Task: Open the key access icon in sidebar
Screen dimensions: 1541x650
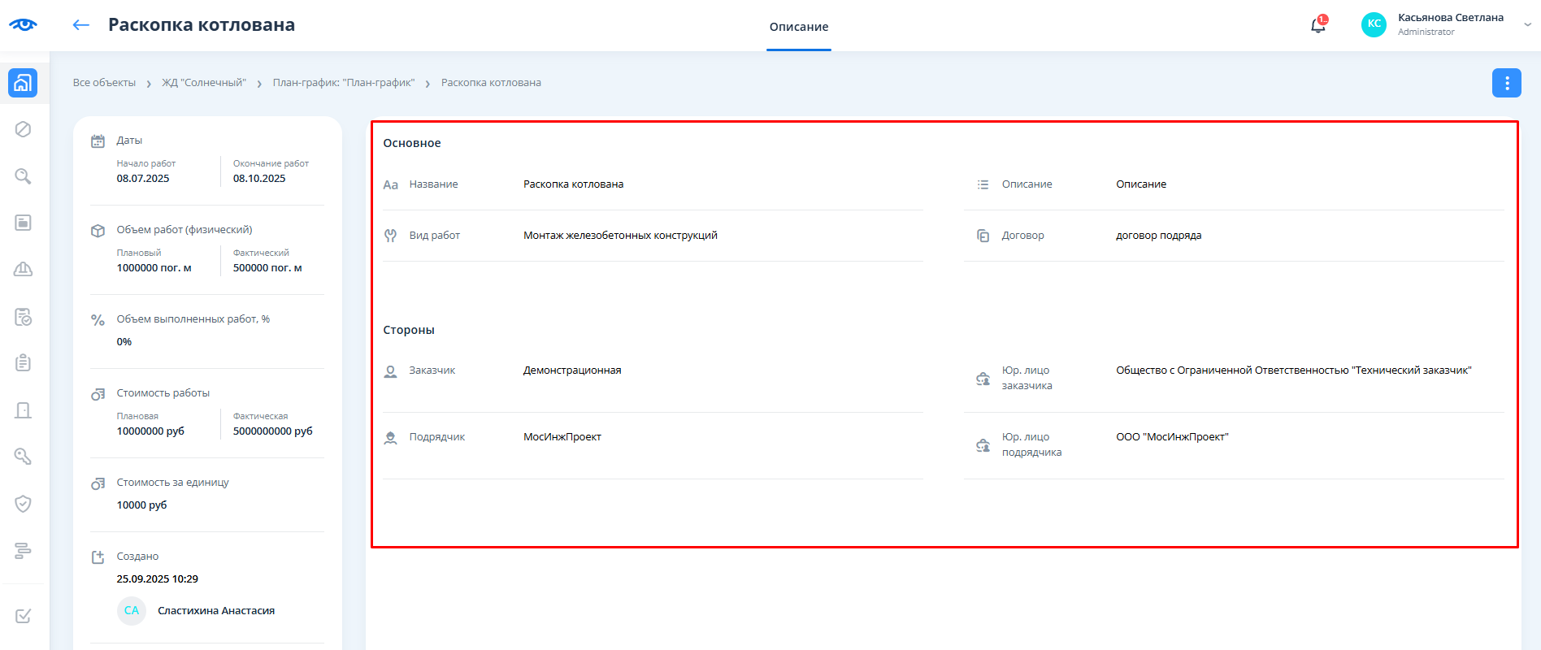Action: [23, 457]
